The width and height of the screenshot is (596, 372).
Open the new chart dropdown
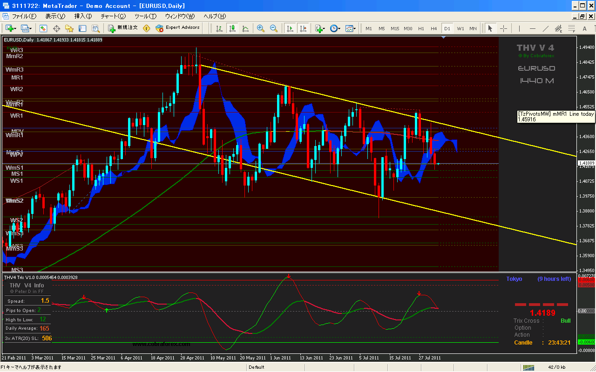pyautogui.click(x=11, y=28)
